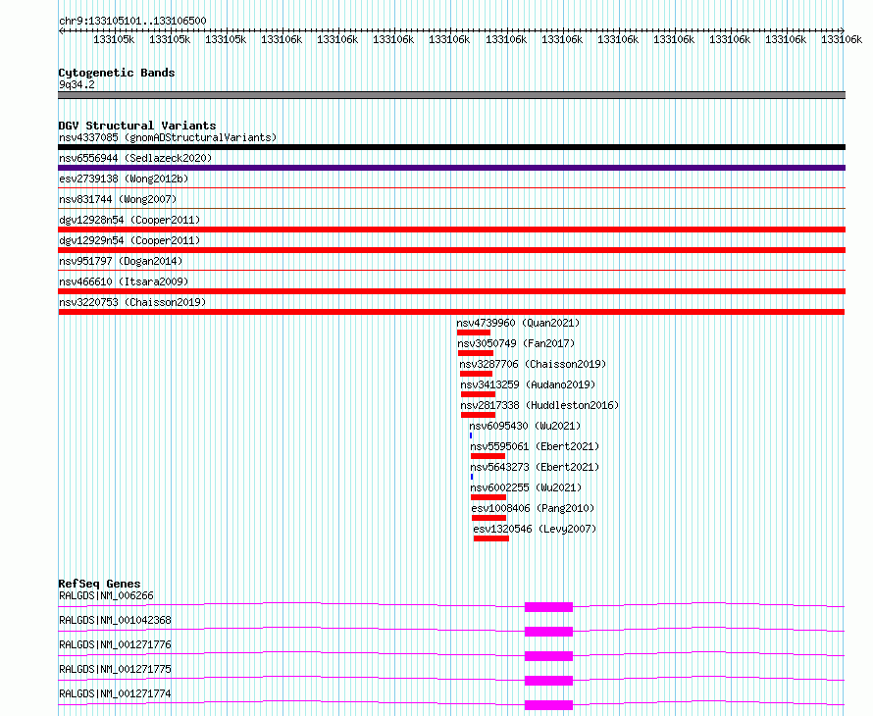Open variant dgv12928n54 (Cooper2011)
The width and height of the screenshot is (873, 716).
coord(129,220)
